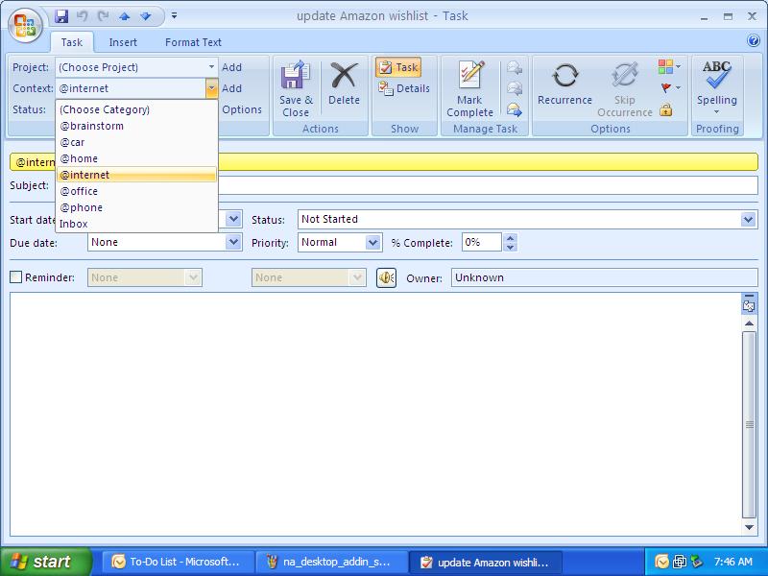768x576 pixels.
Task: Open the Due date dropdown
Action: (x=233, y=242)
